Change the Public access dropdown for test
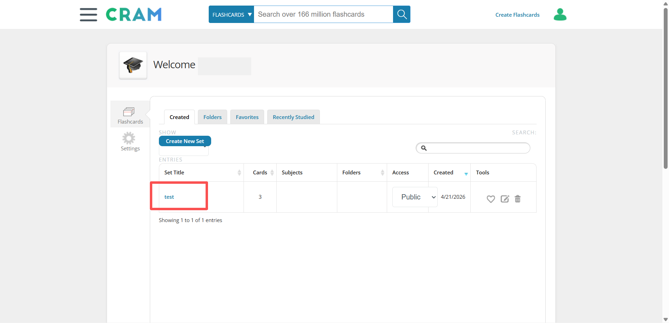The height and width of the screenshot is (323, 669). (415, 197)
